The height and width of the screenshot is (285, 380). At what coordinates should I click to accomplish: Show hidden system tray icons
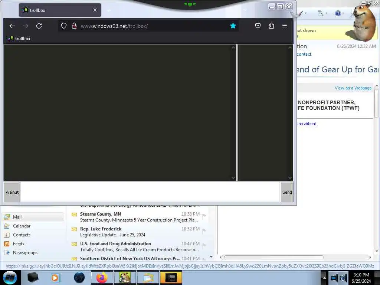pos(324,278)
